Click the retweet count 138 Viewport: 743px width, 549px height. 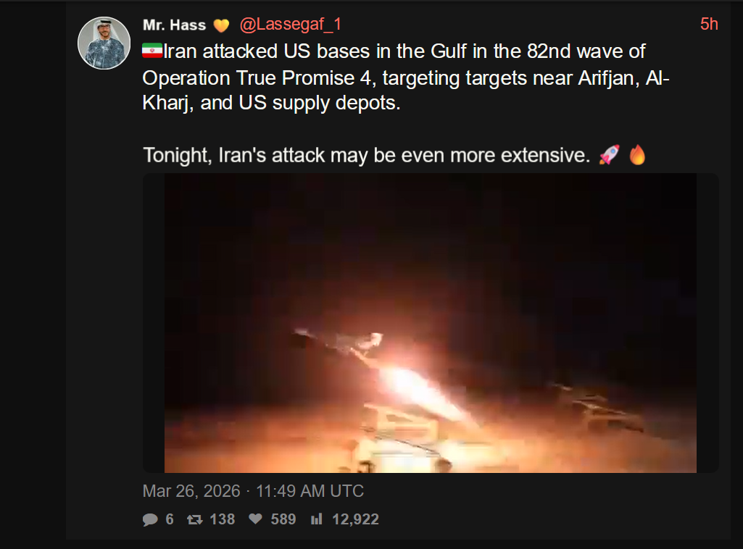223,519
